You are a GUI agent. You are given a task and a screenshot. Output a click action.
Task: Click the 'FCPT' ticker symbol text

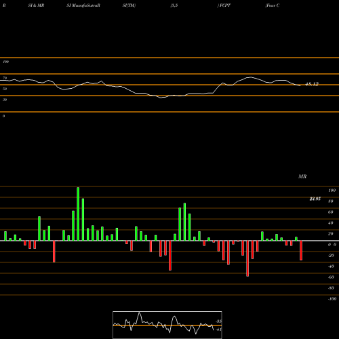click(224, 5)
